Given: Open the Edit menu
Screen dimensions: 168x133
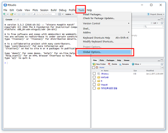Looking at the screenshot, I should pos(12,10).
